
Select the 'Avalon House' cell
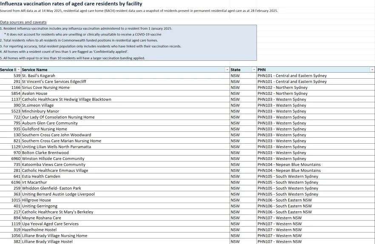[125, 93]
